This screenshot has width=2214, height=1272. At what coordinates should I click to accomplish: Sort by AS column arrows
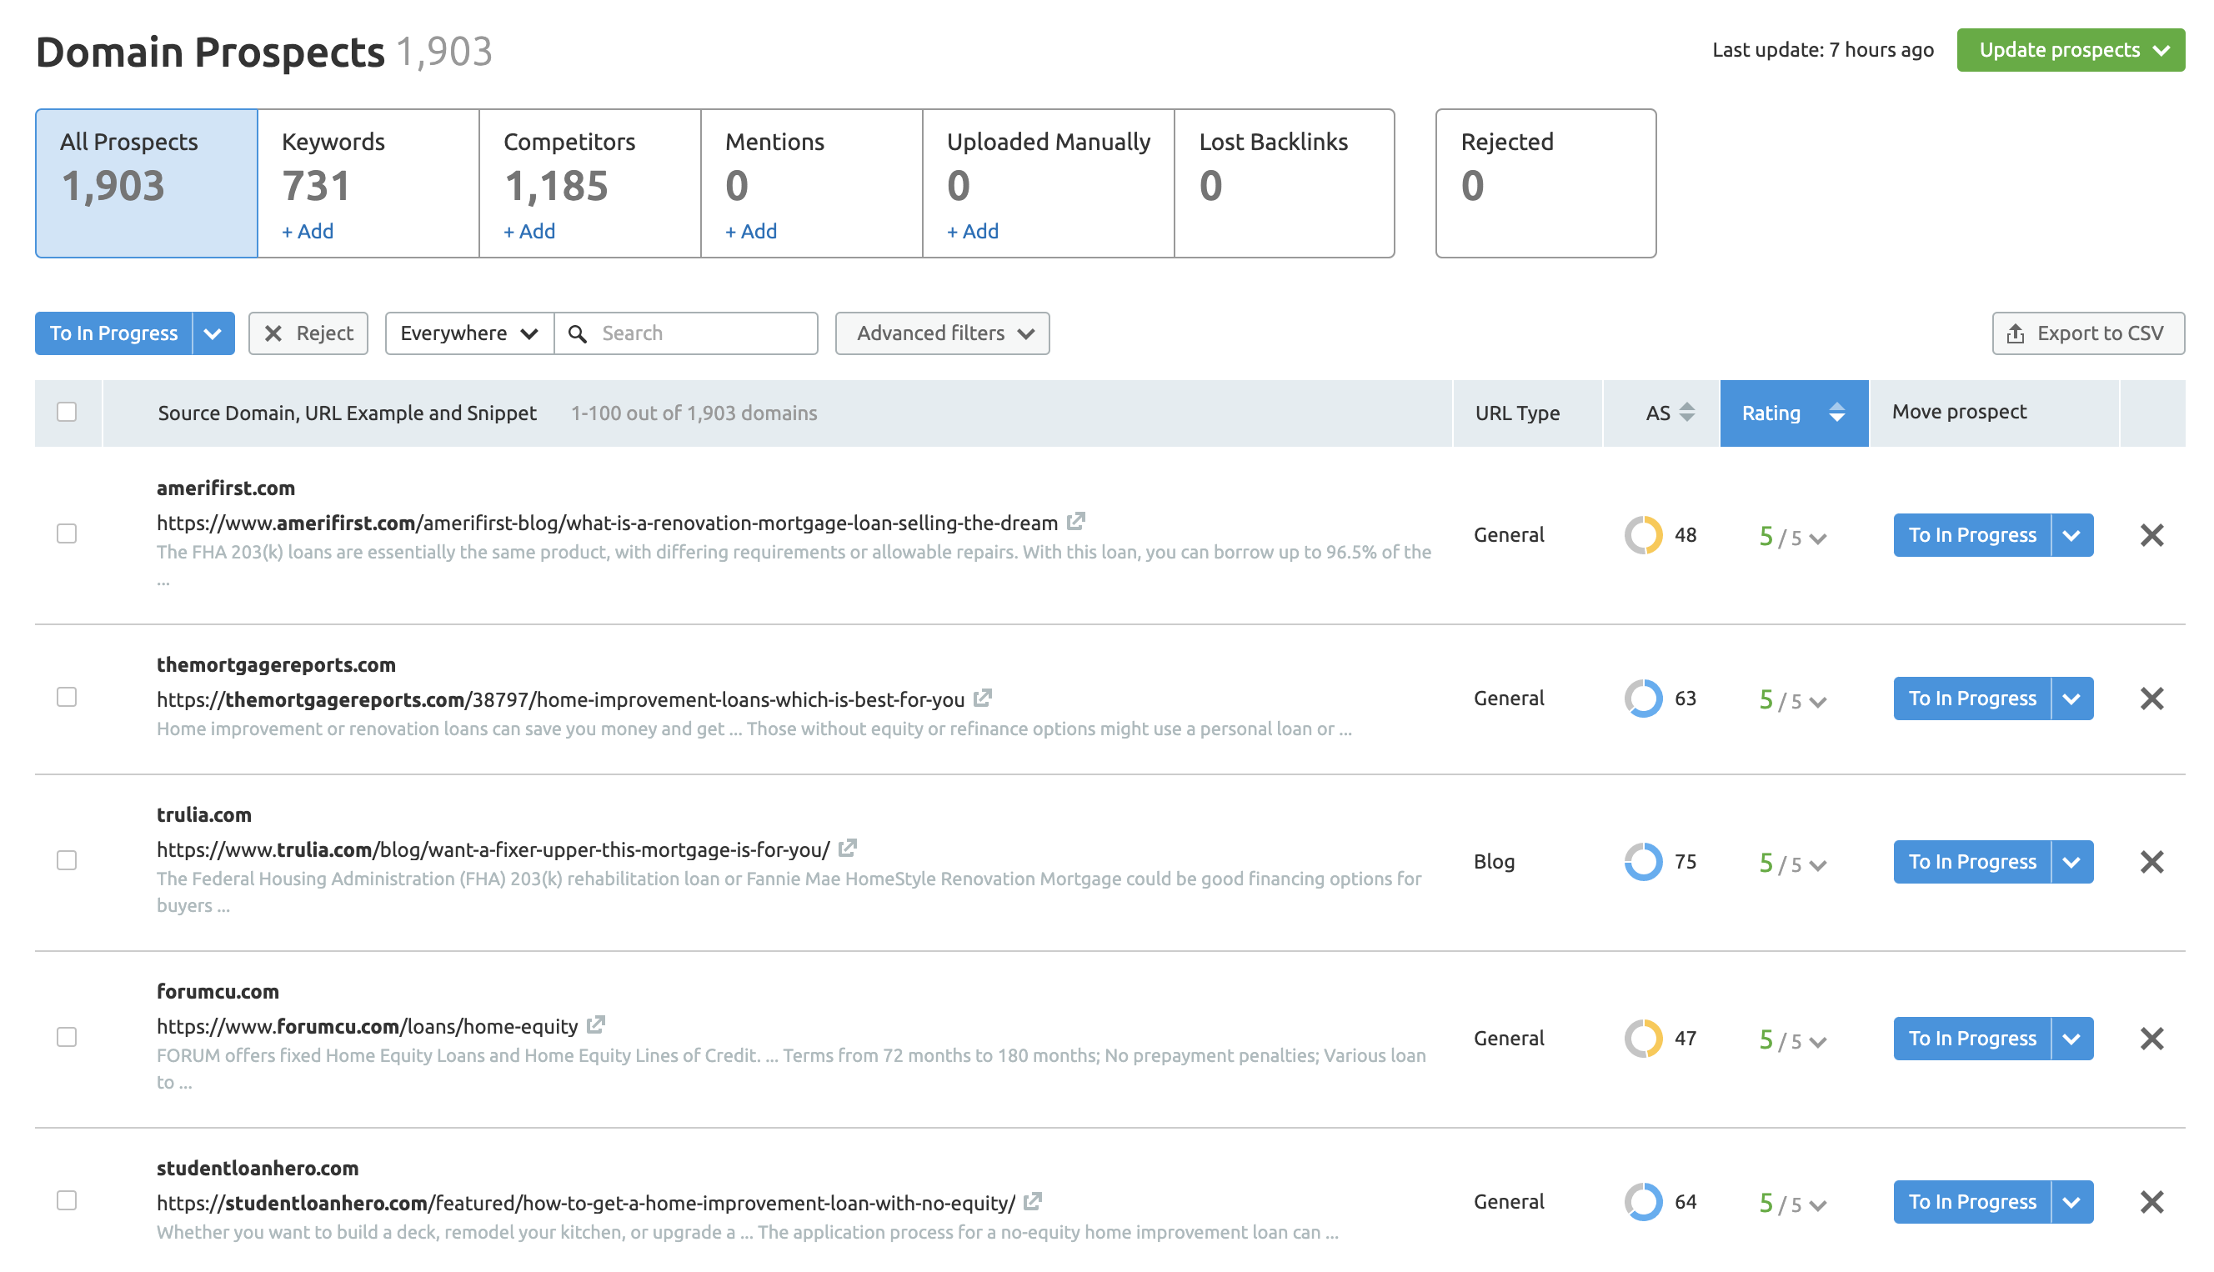[x=1686, y=413]
